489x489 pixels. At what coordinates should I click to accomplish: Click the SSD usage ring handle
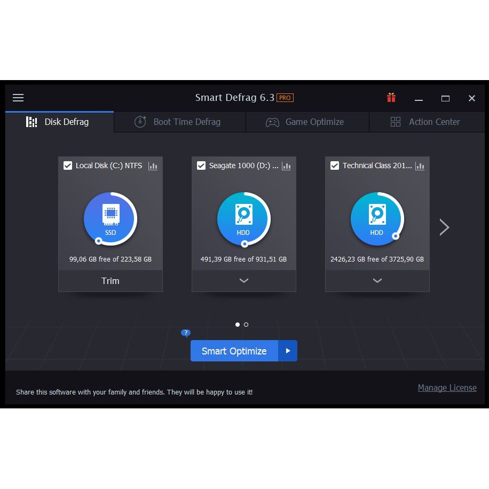[x=99, y=241]
